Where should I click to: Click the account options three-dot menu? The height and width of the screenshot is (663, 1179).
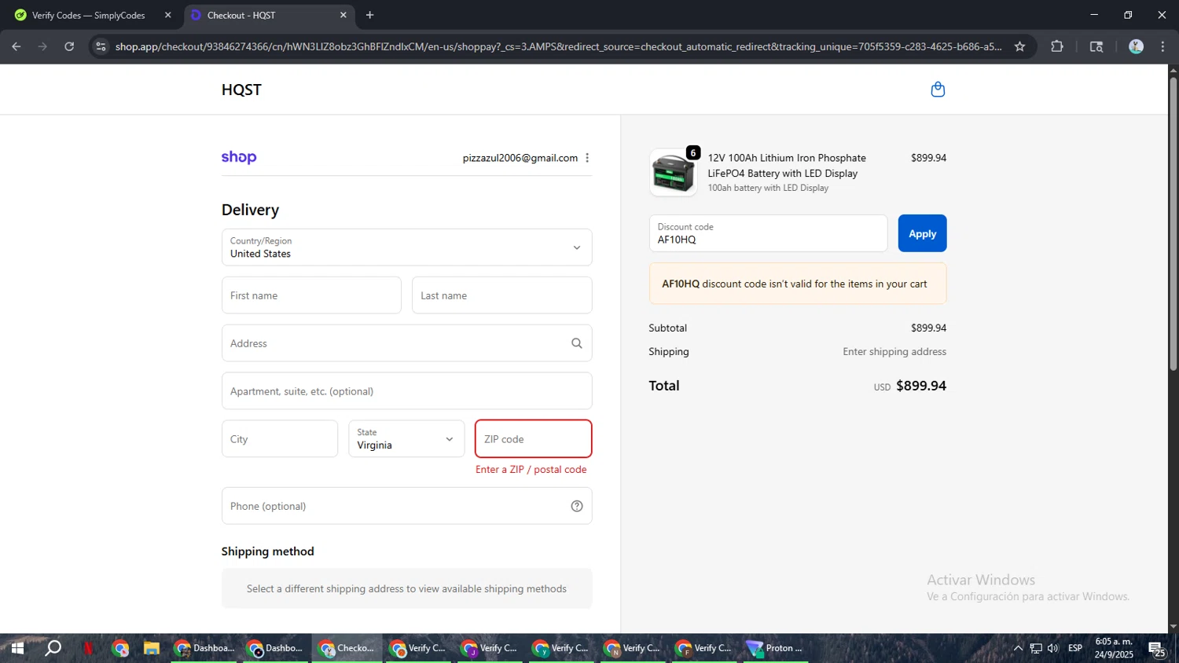(x=587, y=158)
